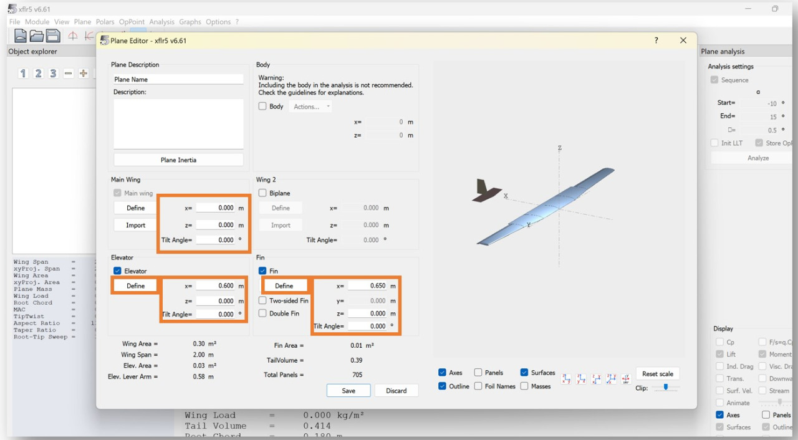Select the isometric 3D view icon
798x440 pixels.
[x=611, y=379]
